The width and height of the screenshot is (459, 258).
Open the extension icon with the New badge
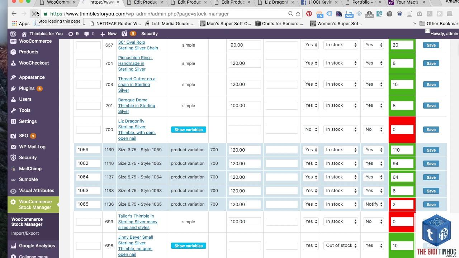(x=349, y=14)
